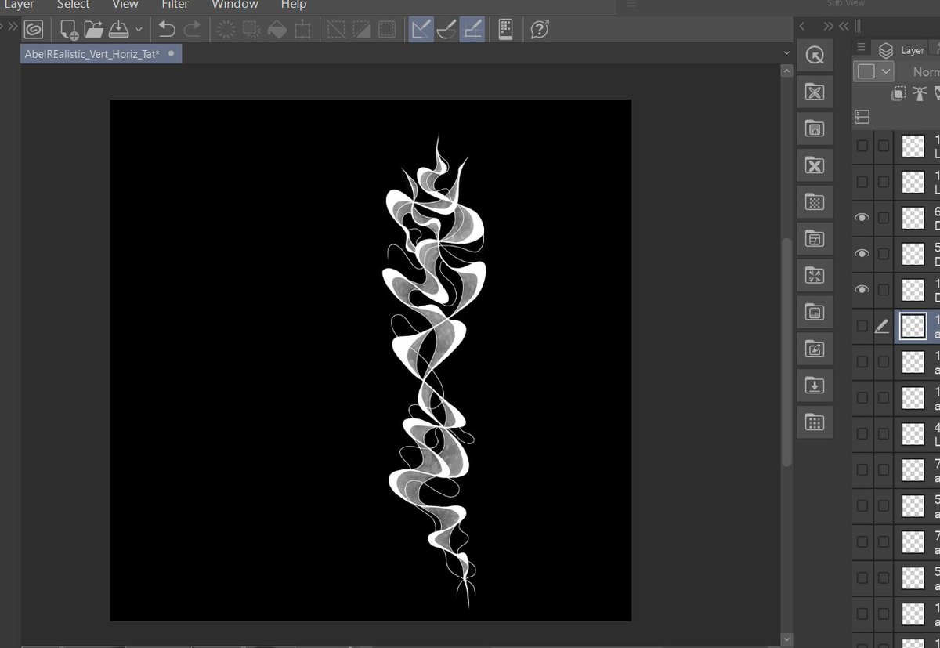Click the left double-chevron on palette dock
The height and width of the screenshot is (648, 940).
[844, 27]
